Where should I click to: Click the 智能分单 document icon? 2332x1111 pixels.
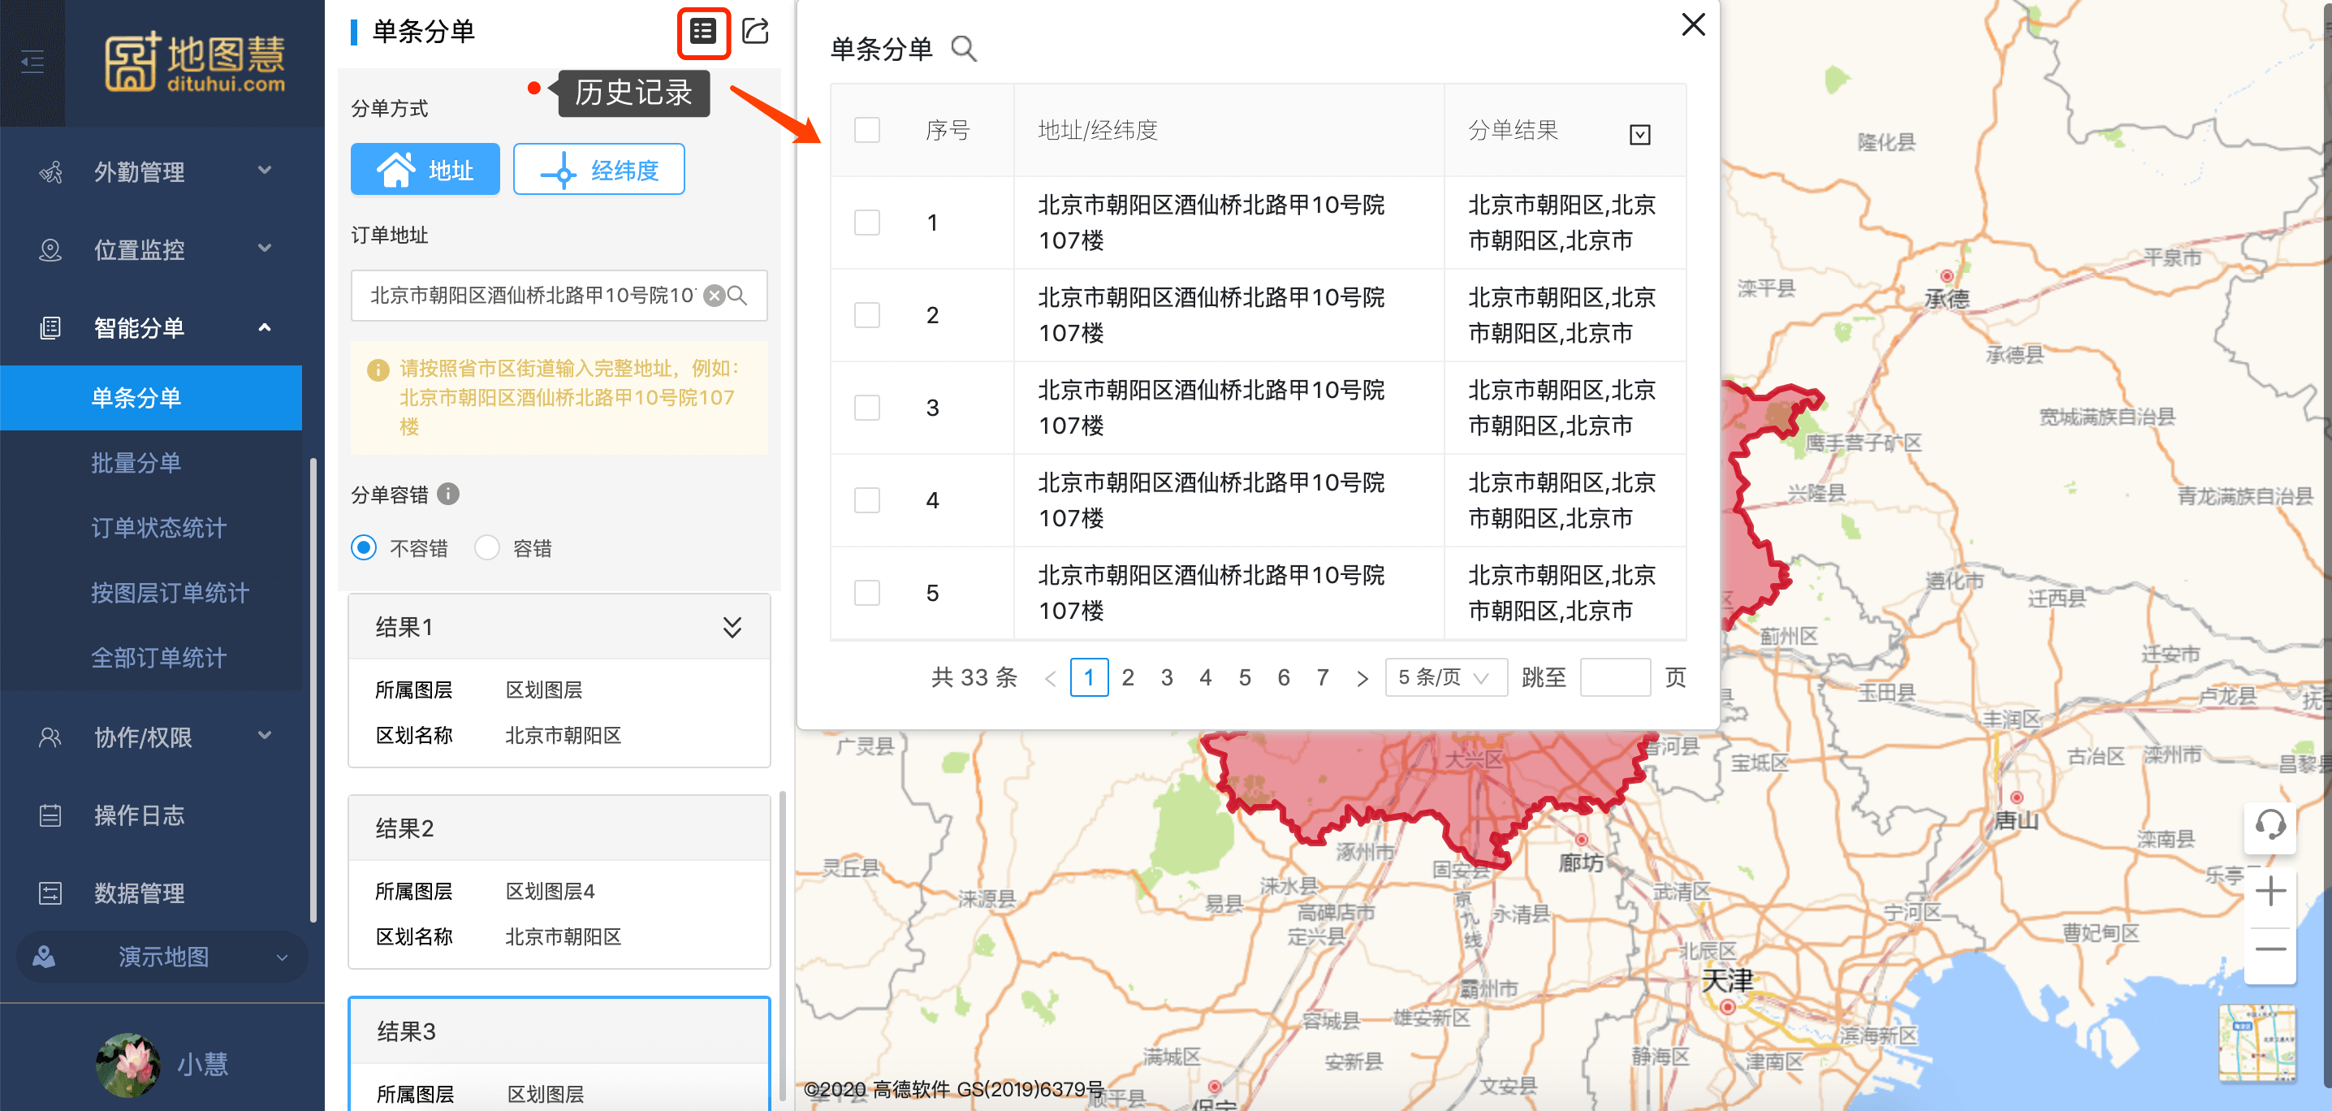(x=50, y=326)
